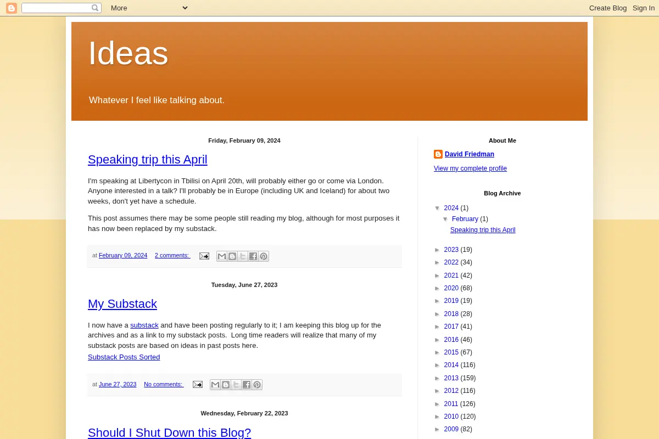Expand the 2020 archive arrow
The image size is (659, 439).
coord(438,288)
